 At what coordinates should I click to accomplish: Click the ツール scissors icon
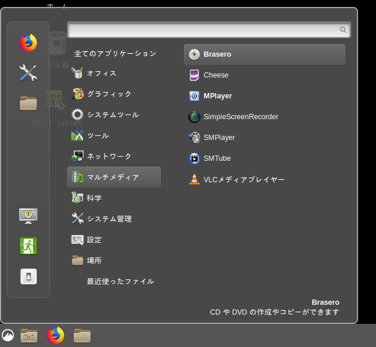coord(77,135)
